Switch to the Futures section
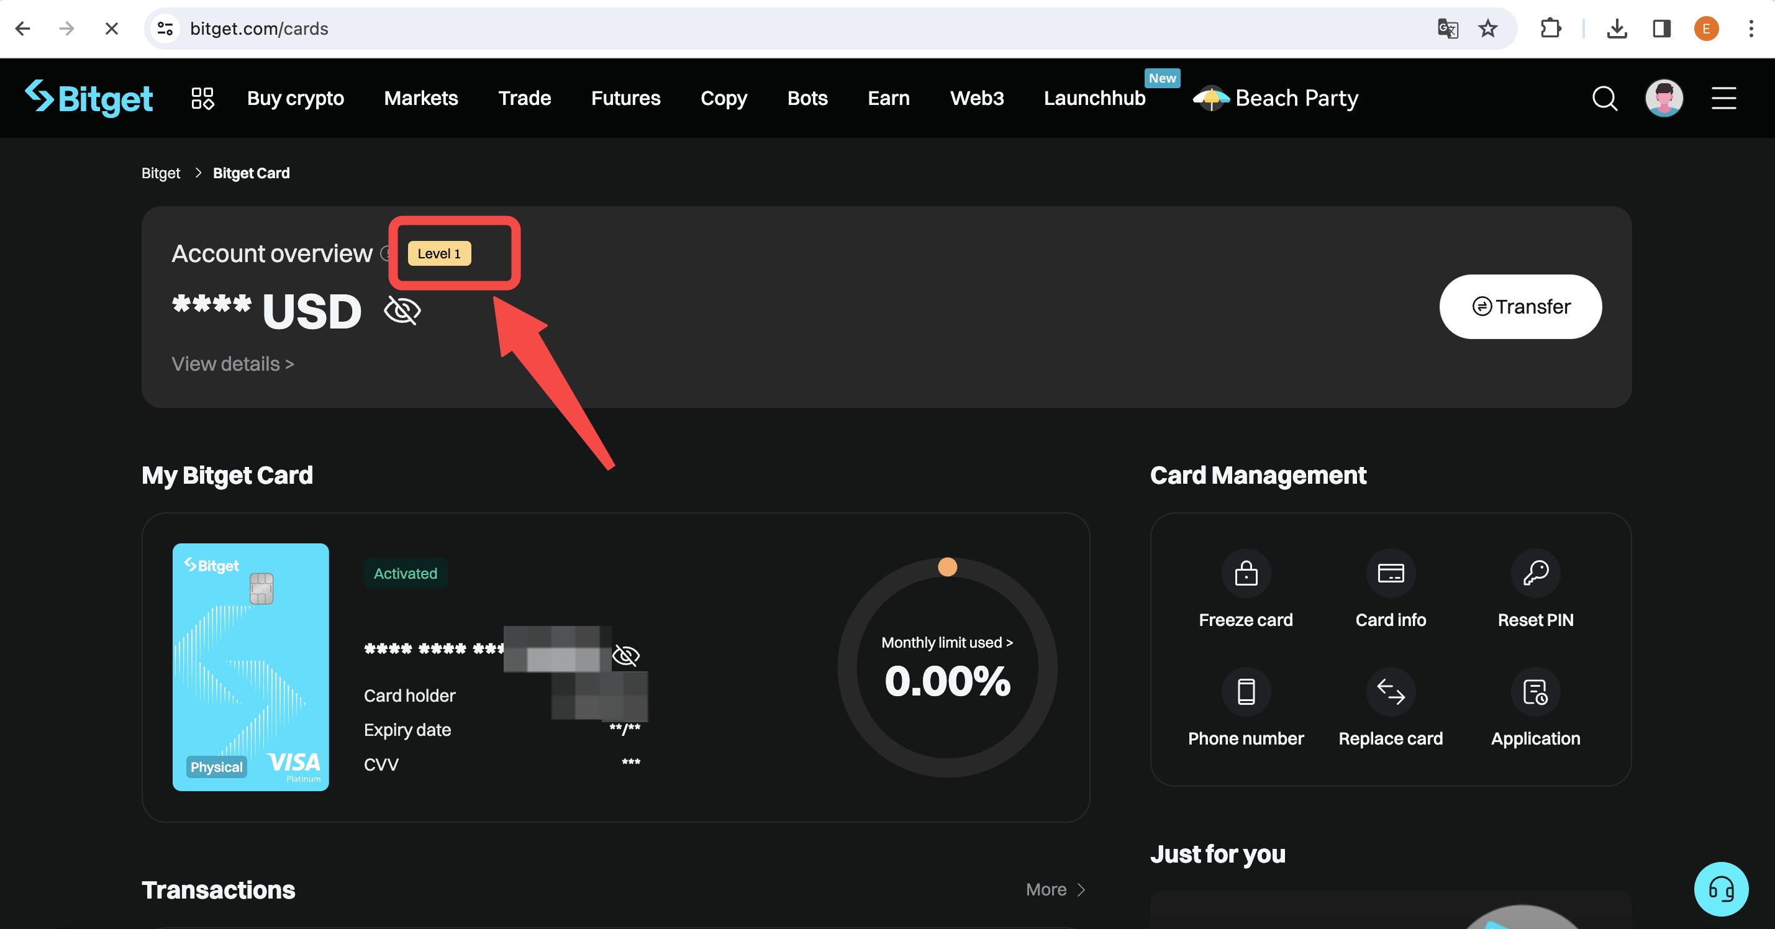This screenshot has width=1775, height=929. click(x=625, y=99)
